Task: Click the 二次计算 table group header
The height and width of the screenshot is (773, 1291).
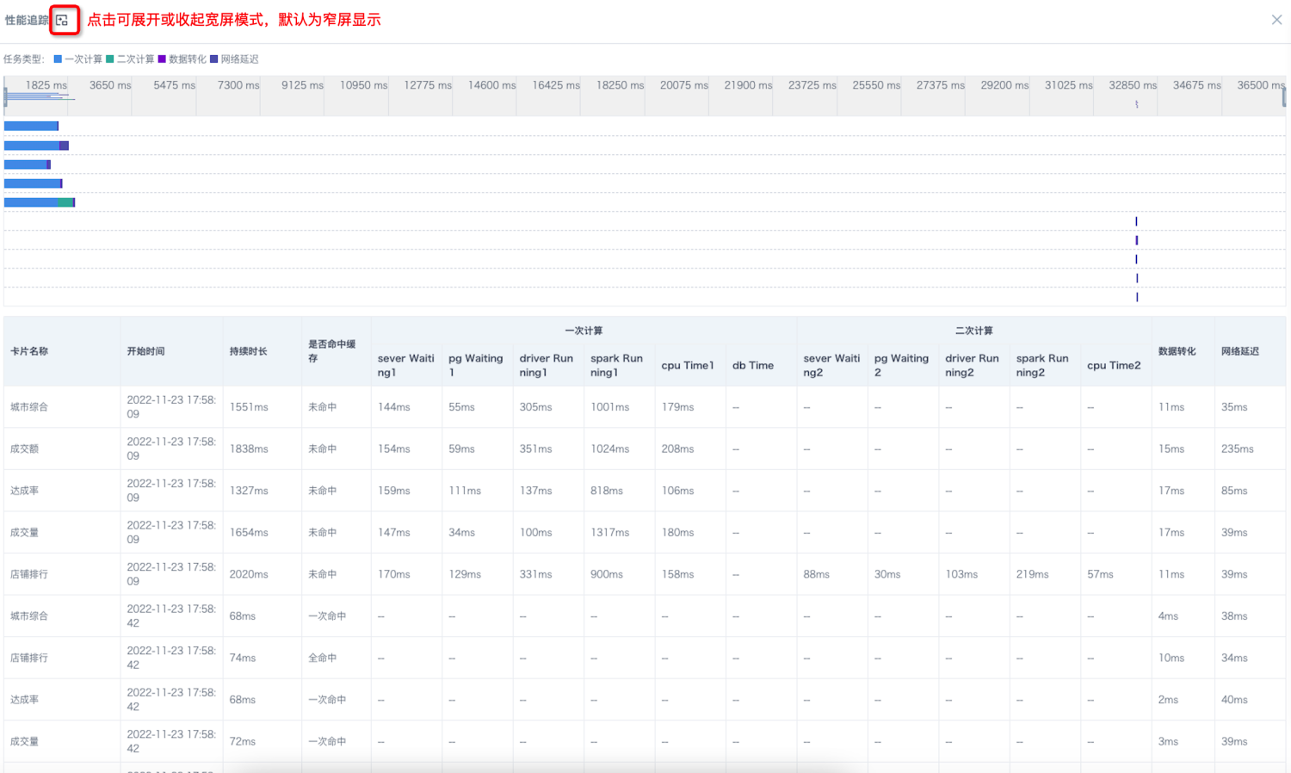Action: tap(973, 331)
